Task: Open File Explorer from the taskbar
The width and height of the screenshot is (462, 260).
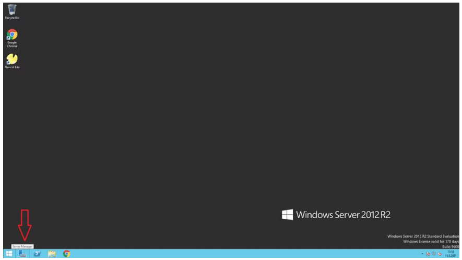Action: (52, 254)
